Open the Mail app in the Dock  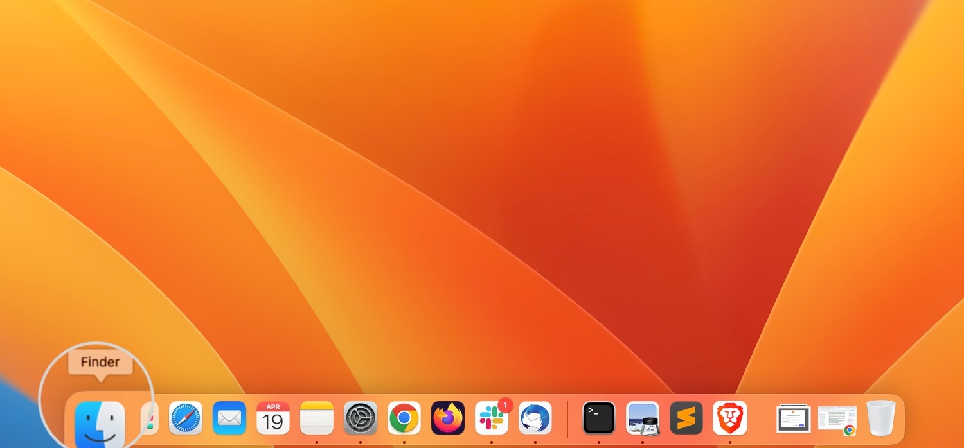point(229,418)
